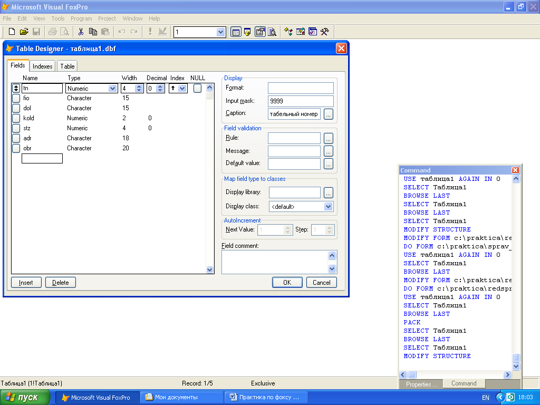This screenshot has height=405, width=540.
Task: Click the Insert field button
Action: click(26, 283)
